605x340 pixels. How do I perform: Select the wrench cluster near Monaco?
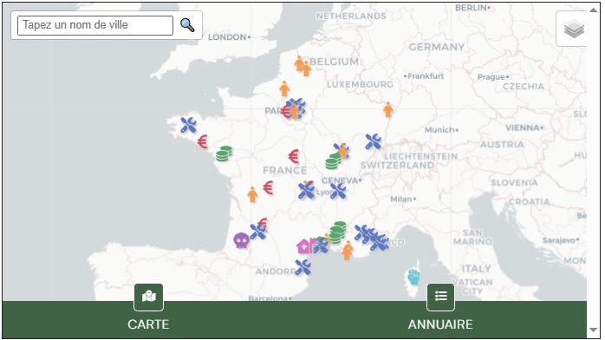point(371,238)
